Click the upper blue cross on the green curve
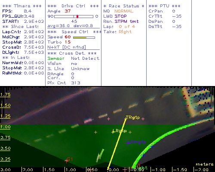 [152, 147]
